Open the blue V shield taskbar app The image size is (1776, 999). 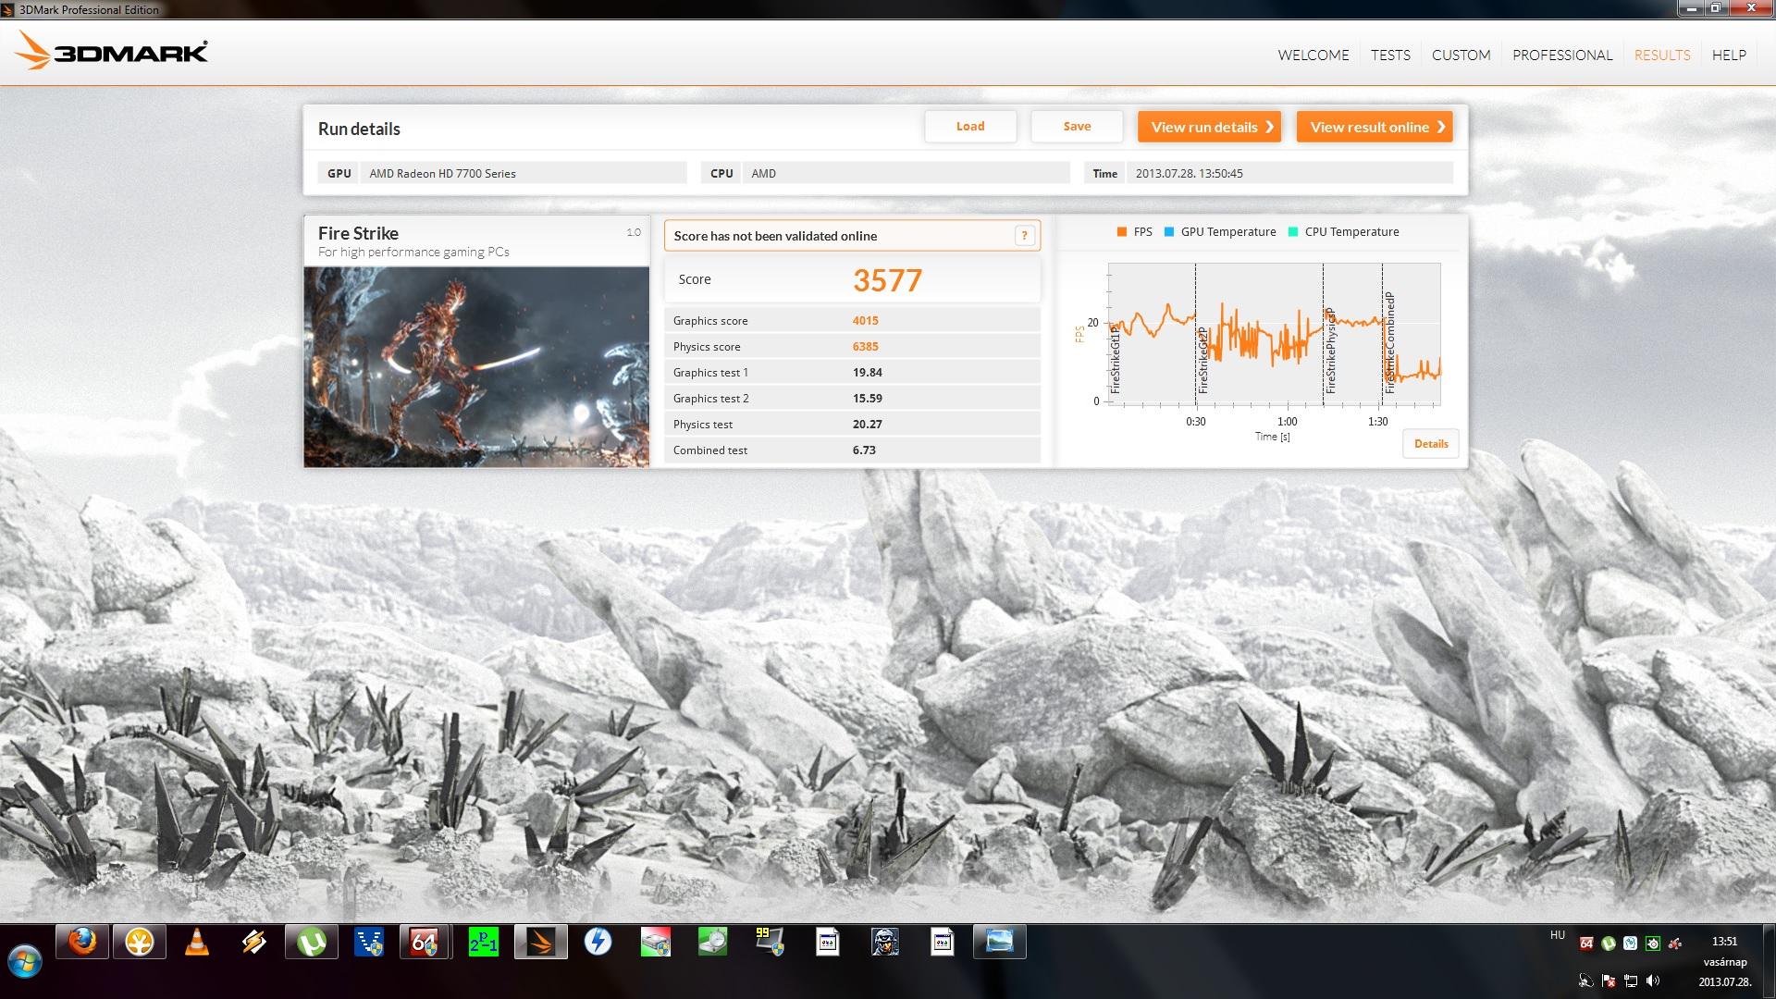(x=369, y=942)
